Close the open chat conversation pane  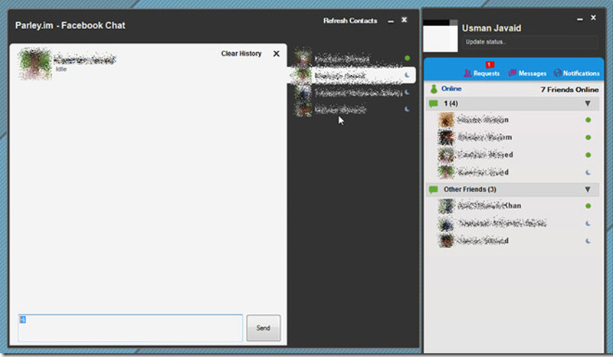[x=277, y=54]
